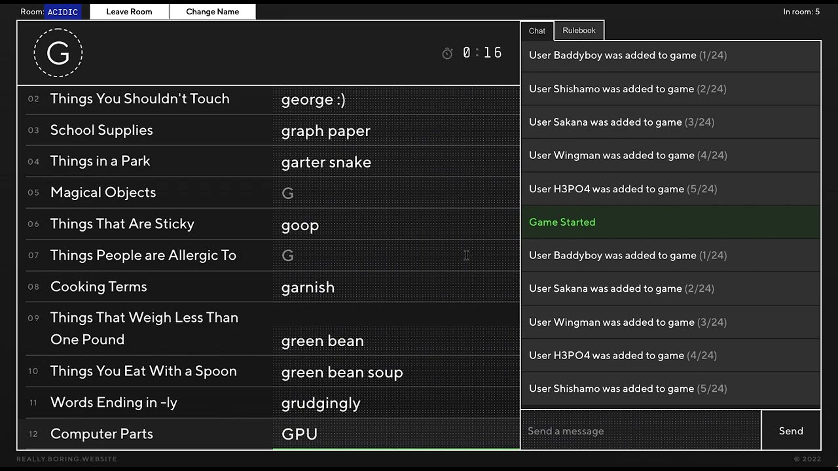Click the dashed circle letter G icon
838x471 pixels.
click(58, 53)
